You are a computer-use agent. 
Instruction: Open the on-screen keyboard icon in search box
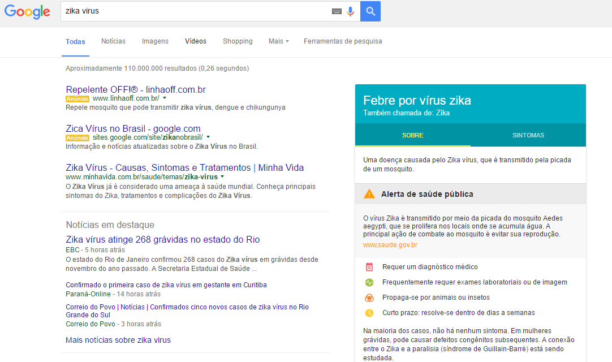[x=337, y=11]
